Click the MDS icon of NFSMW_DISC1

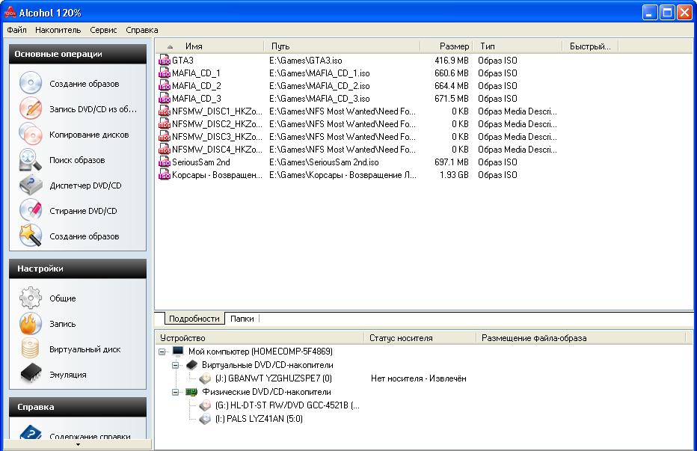tap(165, 111)
